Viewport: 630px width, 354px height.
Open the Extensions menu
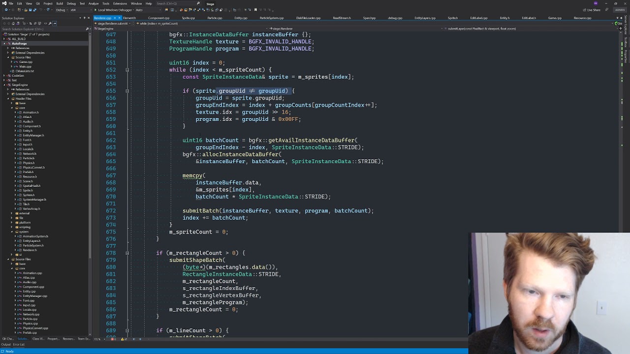pyautogui.click(x=120, y=3)
